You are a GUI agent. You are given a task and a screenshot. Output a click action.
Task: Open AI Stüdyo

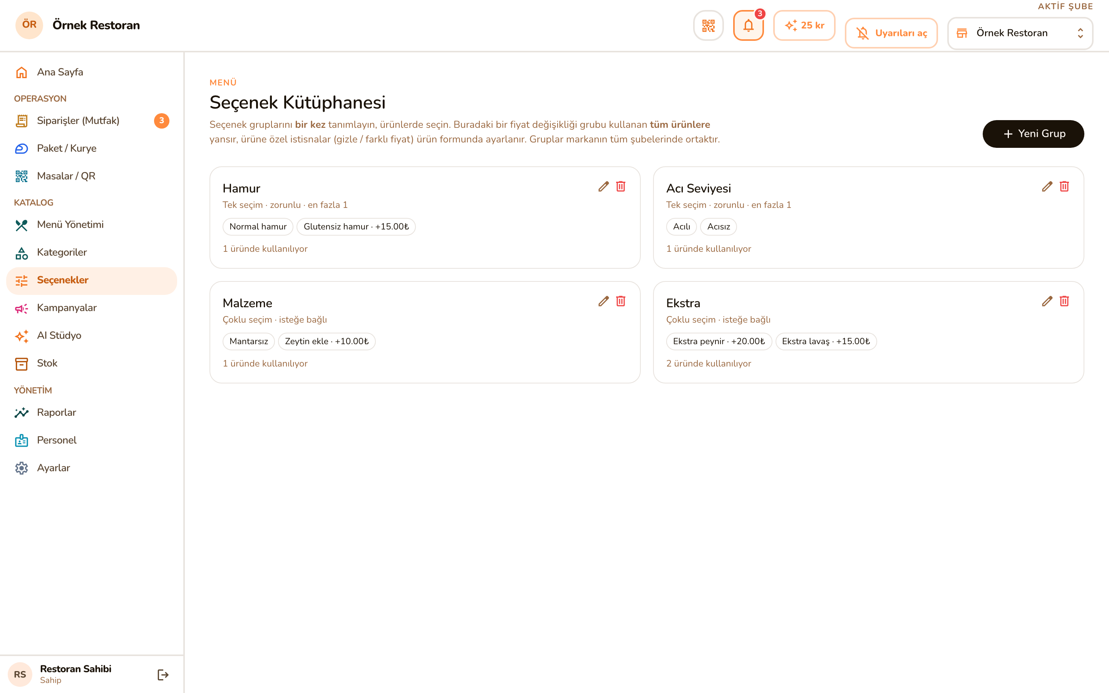click(x=92, y=336)
